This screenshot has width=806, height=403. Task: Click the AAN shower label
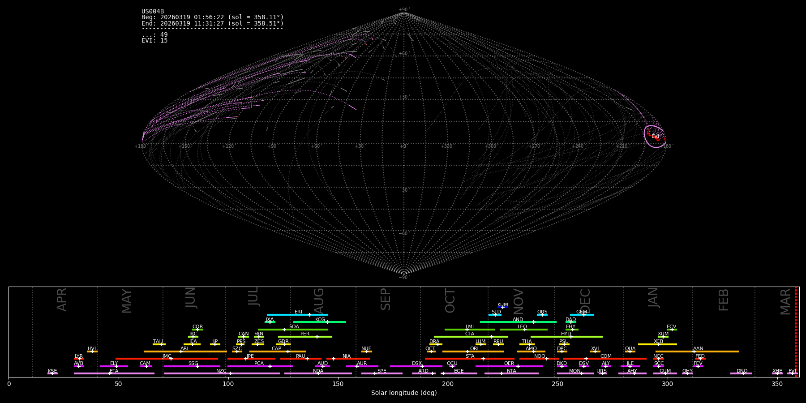coord(698,349)
